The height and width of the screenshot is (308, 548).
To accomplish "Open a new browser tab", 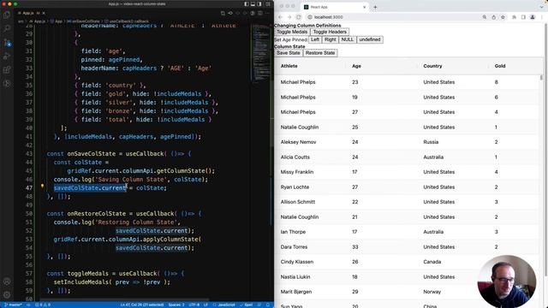I will [x=375, y=7].
